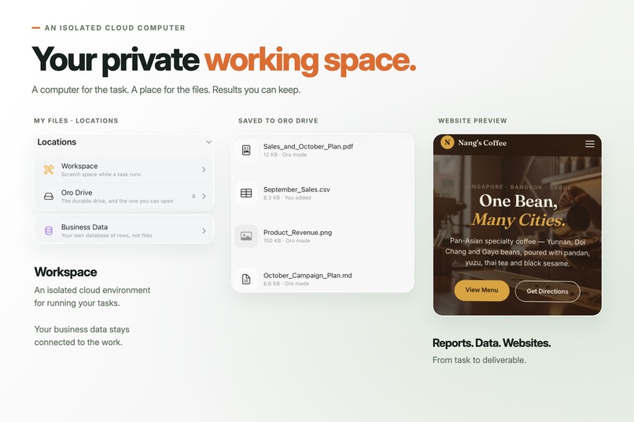634x422 pixels.
Task: Click the "12 KB · Oro made" file details
Action: click(285, 155)
